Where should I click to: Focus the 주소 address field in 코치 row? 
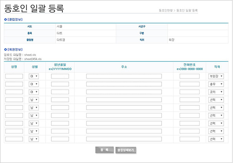(x=124, y=92)
